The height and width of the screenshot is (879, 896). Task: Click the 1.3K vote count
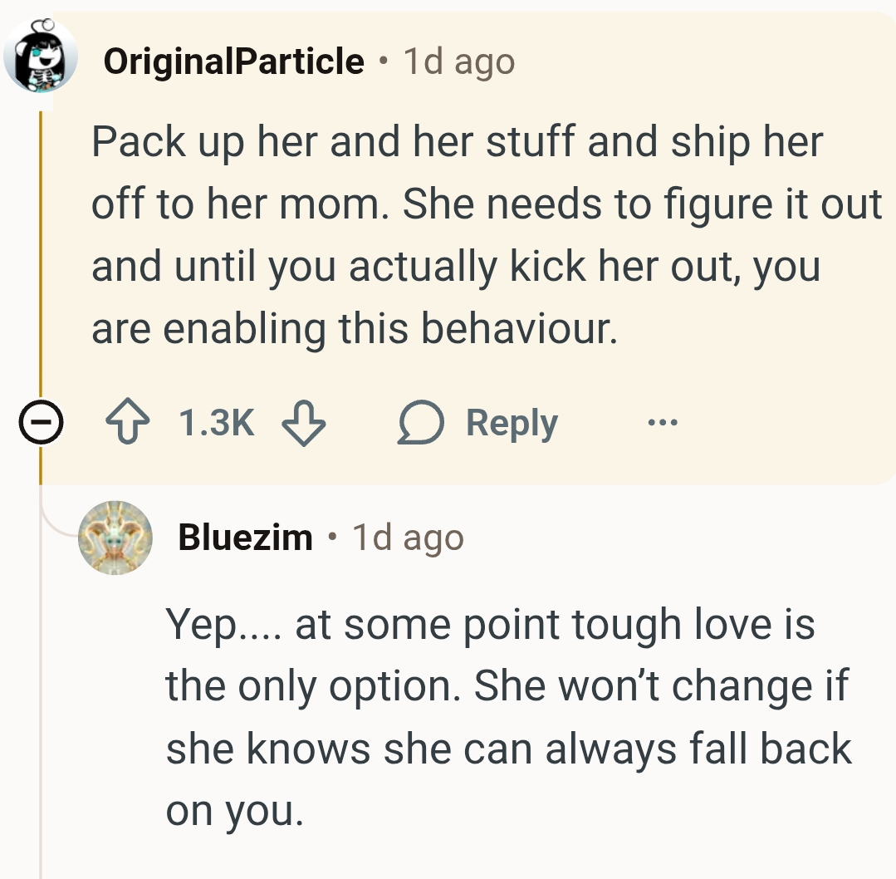coord(216,424)
